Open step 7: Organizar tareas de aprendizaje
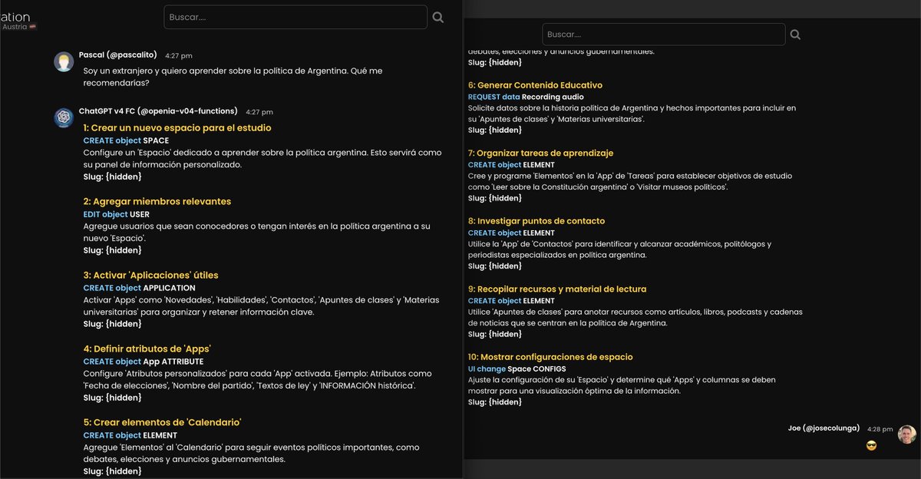The image size is (921, 479). pyautogui.click(x=540, y=154)
